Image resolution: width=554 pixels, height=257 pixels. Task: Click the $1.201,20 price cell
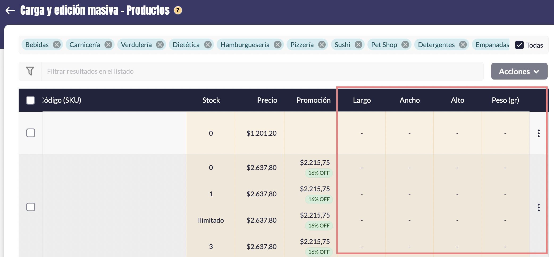click(x=262, y=133)
